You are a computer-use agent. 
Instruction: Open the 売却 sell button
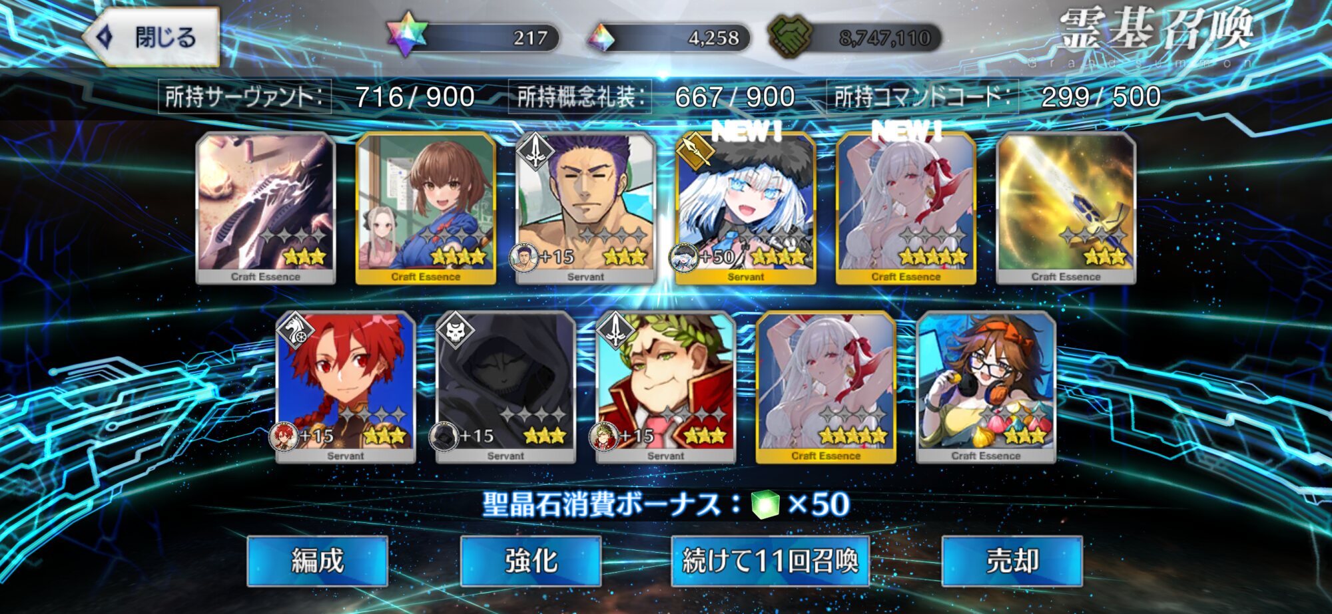pos(1012,561)
